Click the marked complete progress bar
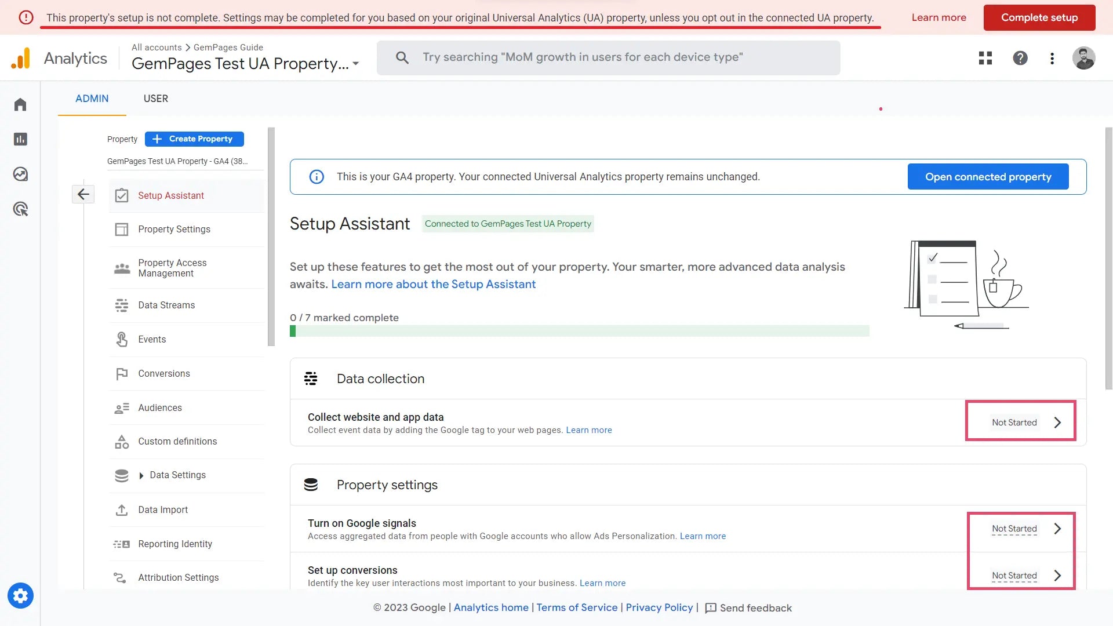This screenshot has height=626, width=1113. point(579,331)
